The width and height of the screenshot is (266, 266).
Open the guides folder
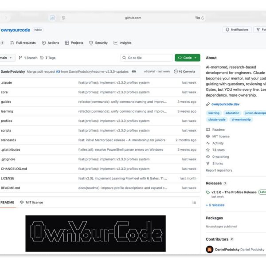6,102
